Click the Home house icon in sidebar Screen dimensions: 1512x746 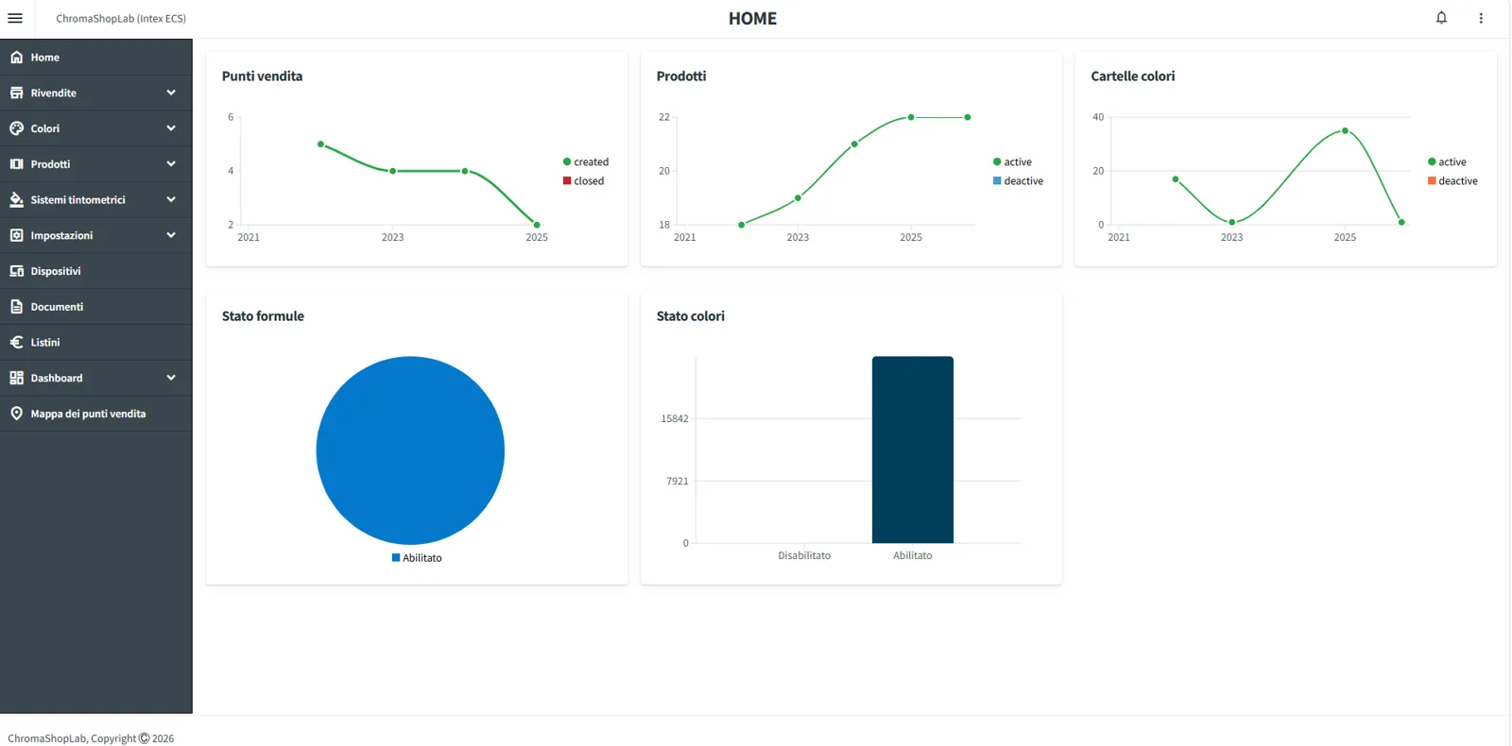click(x=16, y=58)
